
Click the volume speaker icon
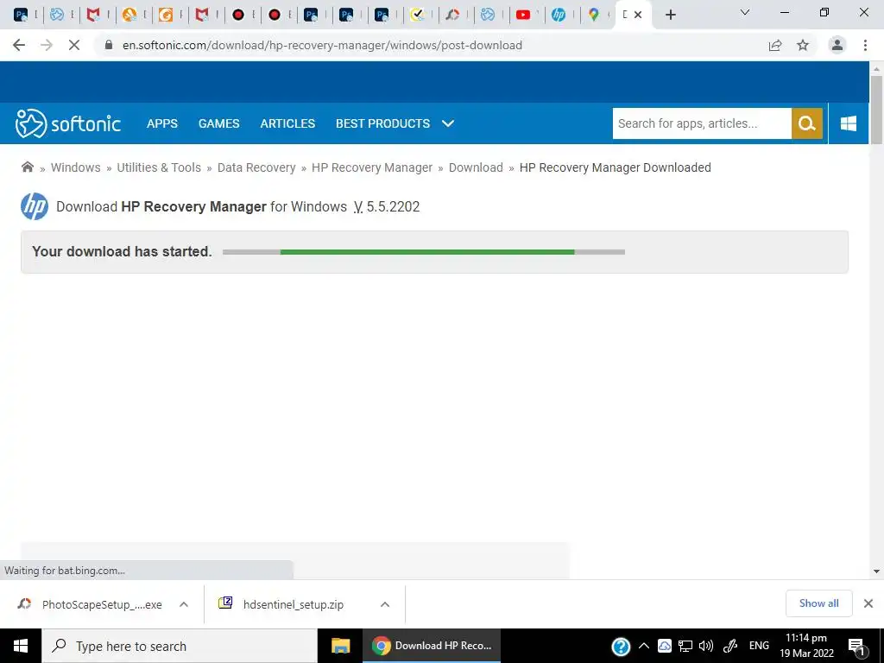point(706,646)
